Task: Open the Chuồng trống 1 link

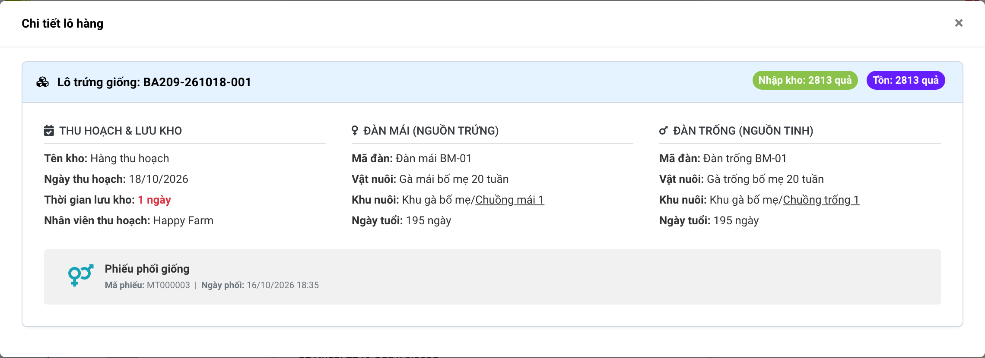Action: pyautogui.click(x=821, y=200)
